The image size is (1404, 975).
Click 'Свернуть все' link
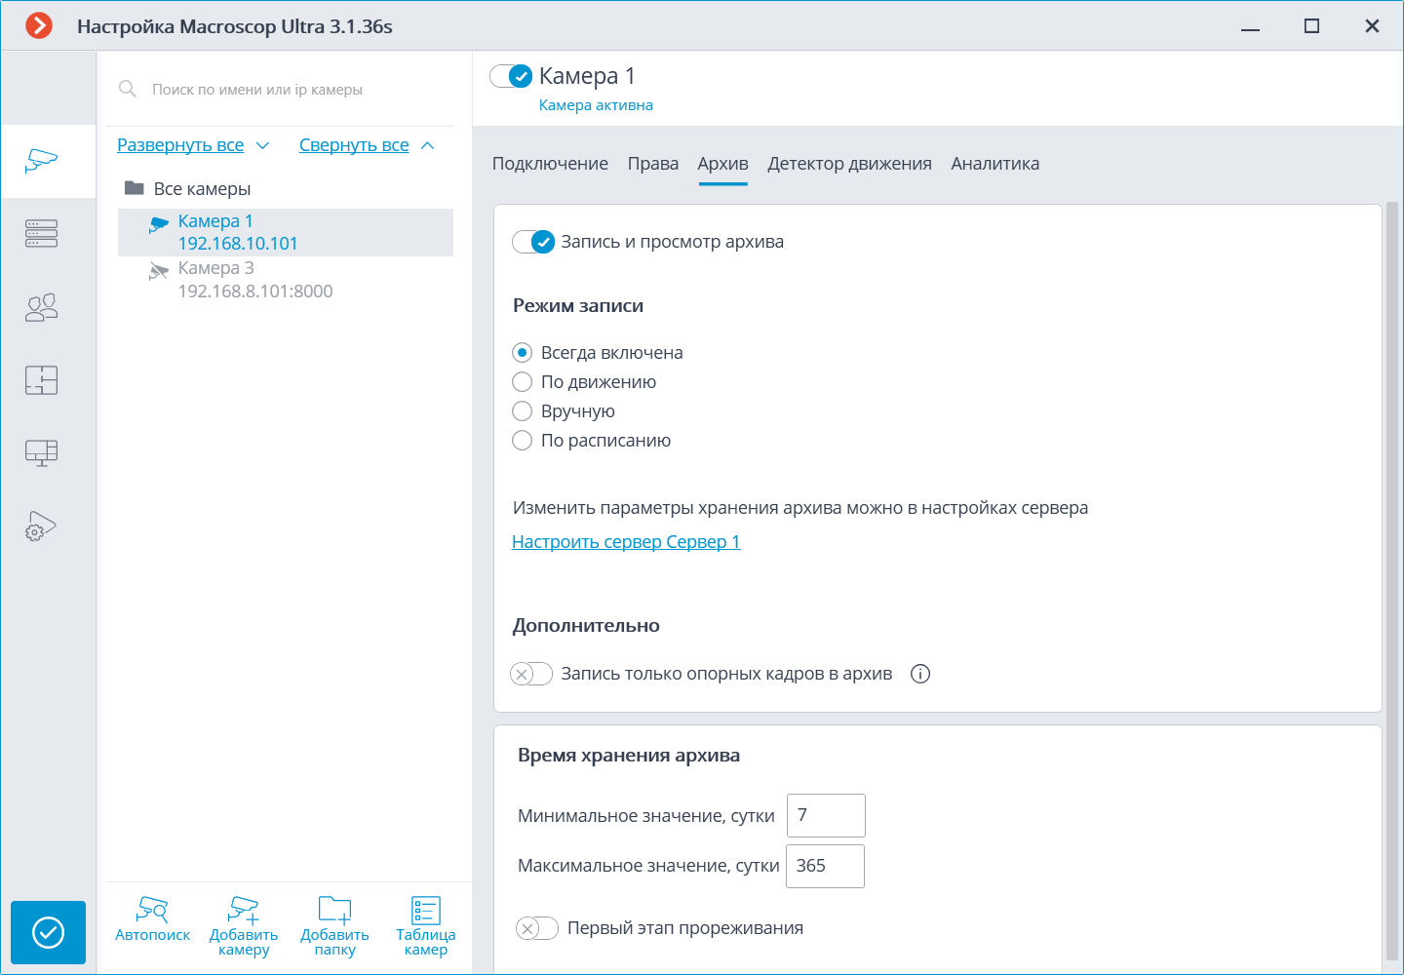click(354, 145)
